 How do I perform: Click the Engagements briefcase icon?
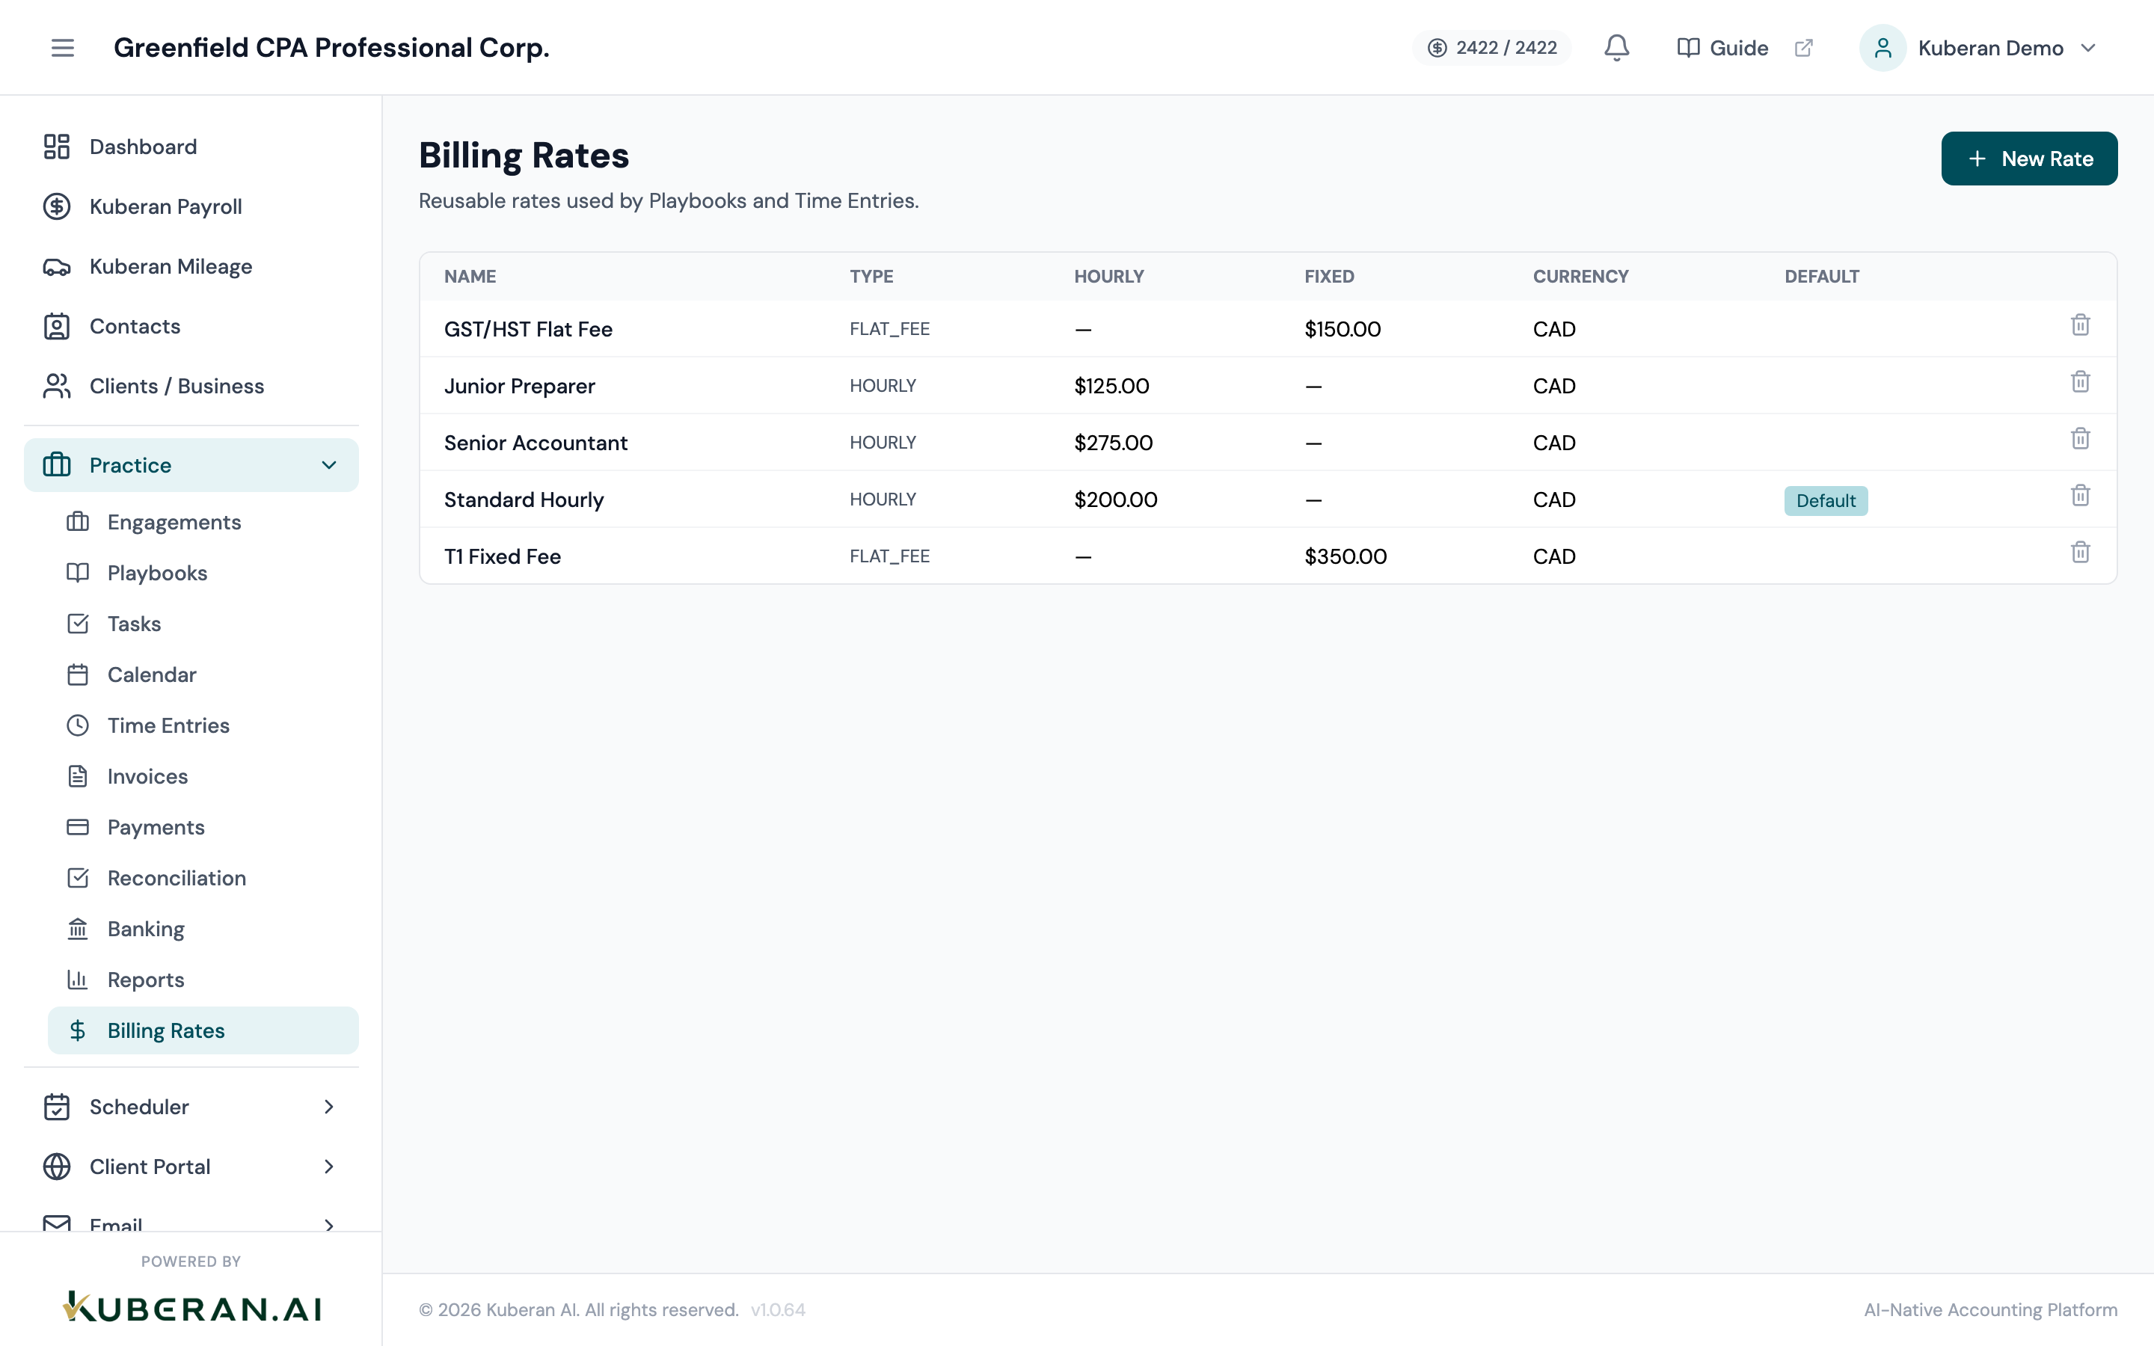pos(79,522)
